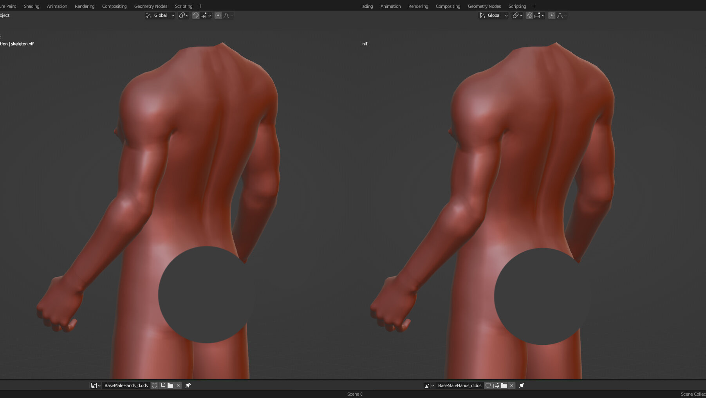
Task: Switch to Scripting tab in left window
Action: [x=184, y=6]
